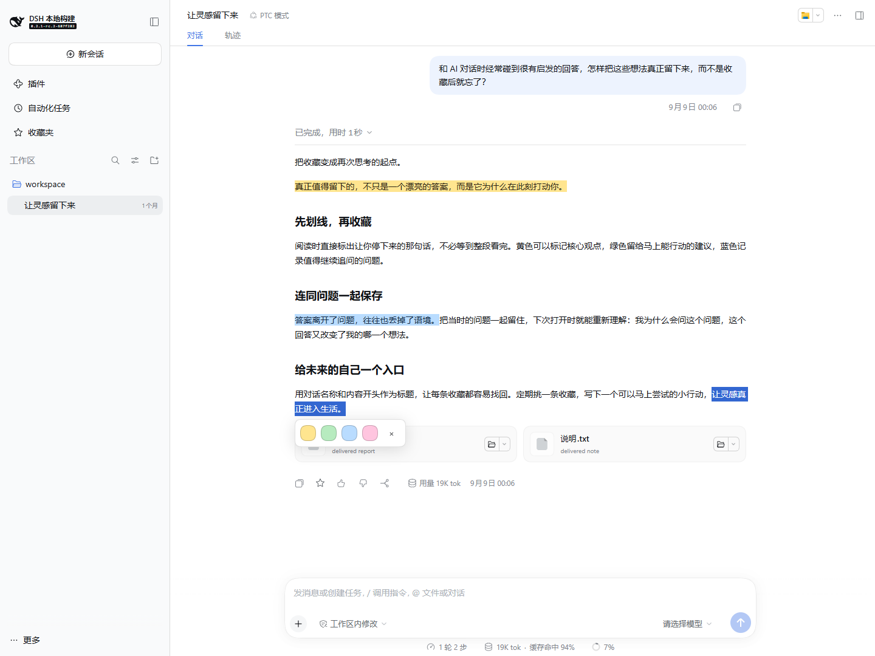Share the assistant reply
This screenshot has height=656, width=875.
click(x=385, y=483)
